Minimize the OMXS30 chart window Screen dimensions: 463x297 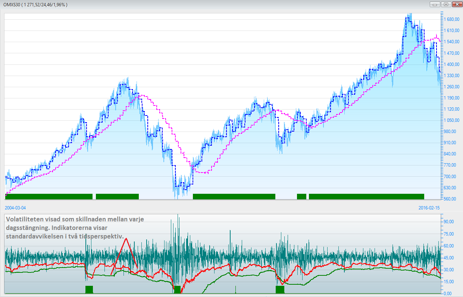point(435,4)
